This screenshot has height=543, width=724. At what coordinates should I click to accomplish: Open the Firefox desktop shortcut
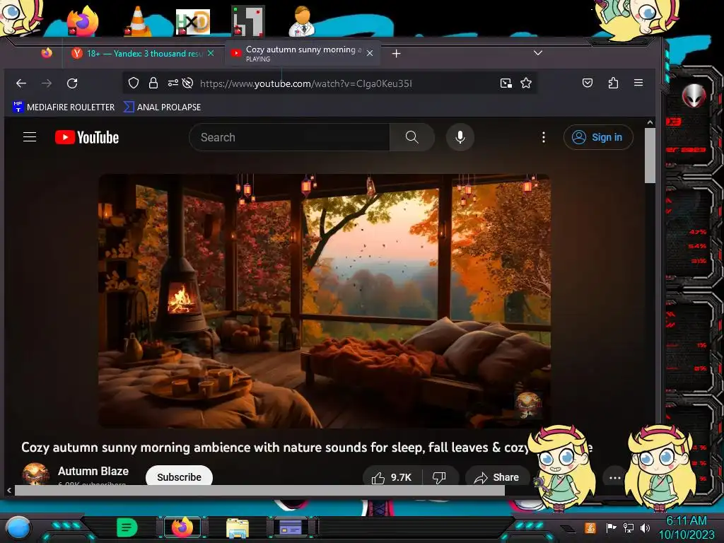pos(83,21)
